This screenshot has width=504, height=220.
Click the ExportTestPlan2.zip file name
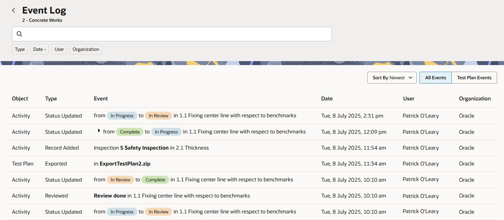click(125, 164)
